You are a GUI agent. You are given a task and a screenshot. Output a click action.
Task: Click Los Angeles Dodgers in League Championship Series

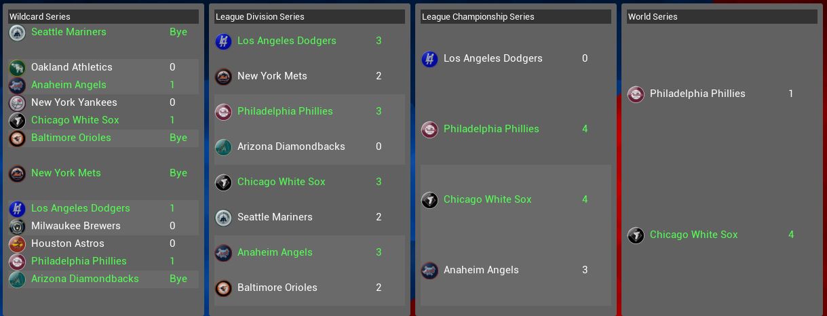(x=493, y=58)
